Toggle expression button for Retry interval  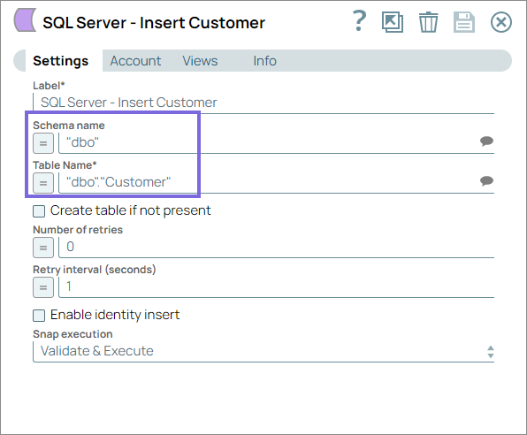tap(43, 287)
